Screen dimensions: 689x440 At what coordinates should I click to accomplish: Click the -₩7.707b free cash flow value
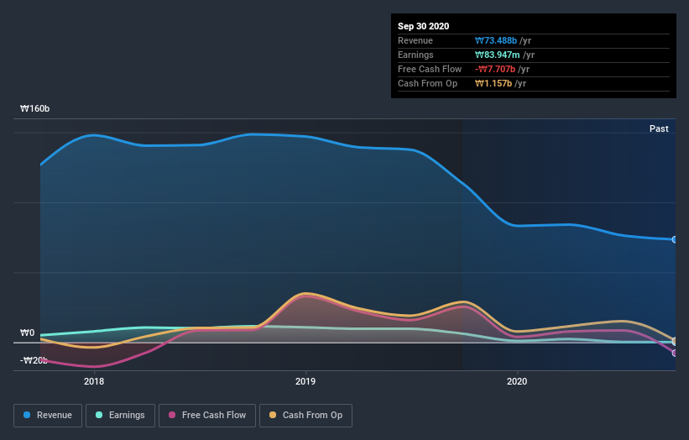pos(495,69)
